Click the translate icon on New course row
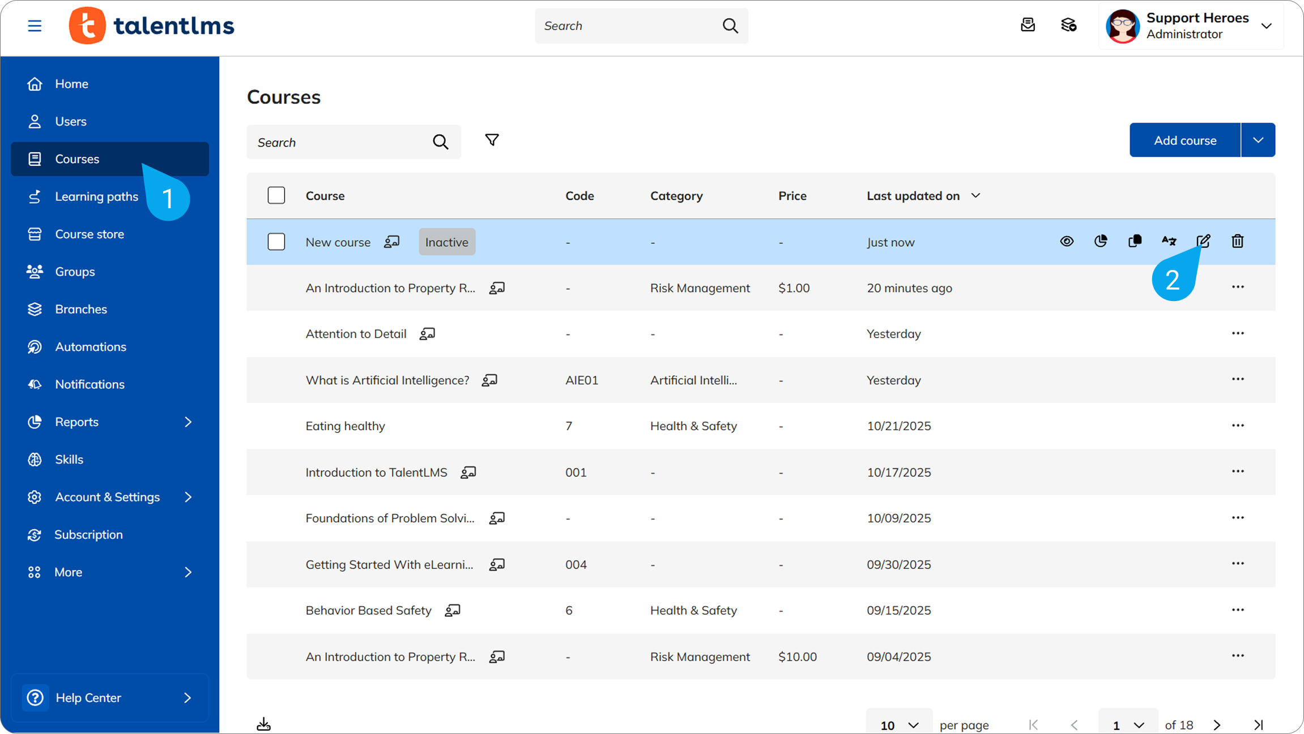This screenshot has width=1304, height=734. (1169, 242)
